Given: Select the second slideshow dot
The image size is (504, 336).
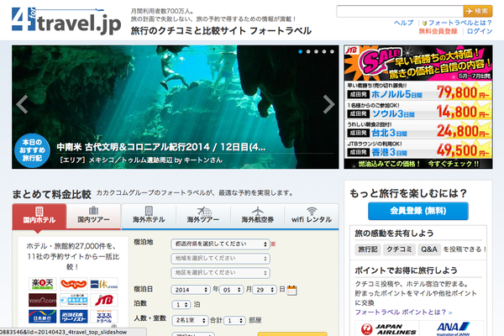Looking at the screenshot, I should [308, 51].
